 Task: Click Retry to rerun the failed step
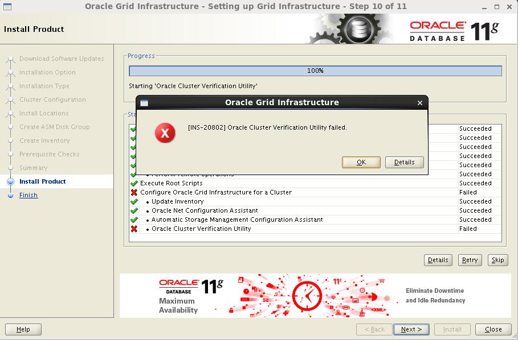coord(470,260)
